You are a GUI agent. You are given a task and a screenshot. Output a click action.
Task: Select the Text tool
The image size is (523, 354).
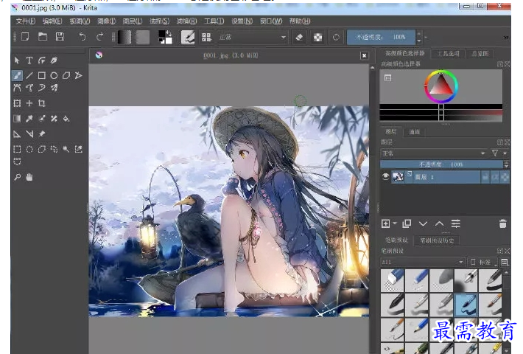coord(29,60)
